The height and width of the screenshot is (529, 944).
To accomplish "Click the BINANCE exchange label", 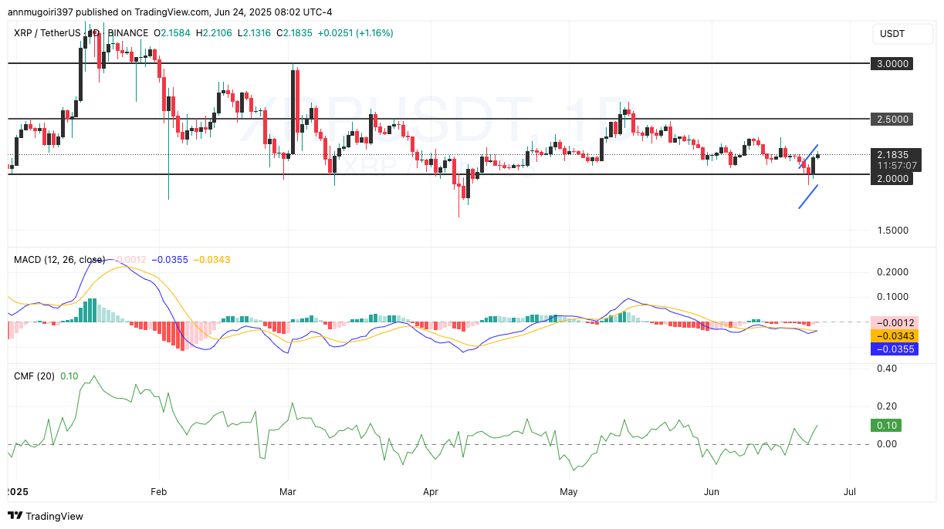I will [x=128, y=33].
